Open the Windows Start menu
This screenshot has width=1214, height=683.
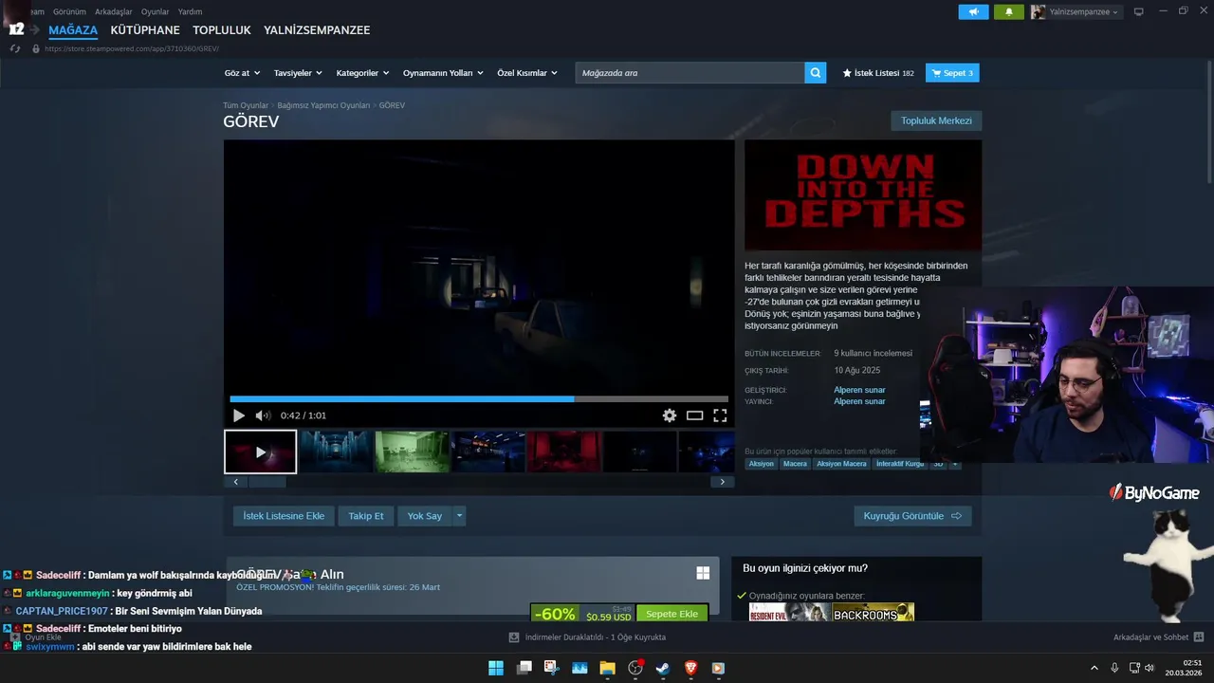pos(496,668)
